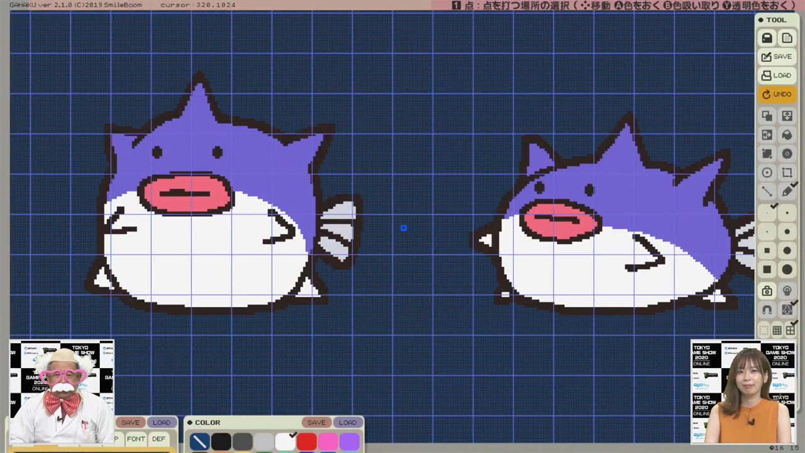Image resolution: width=805 pixels, height=453 pixels.
Task: Select the magnet snap tool
Action: [x=767, y=310]
